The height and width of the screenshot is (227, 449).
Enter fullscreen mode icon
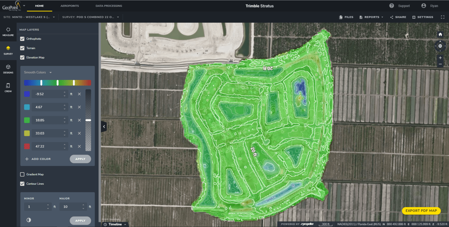pyautogui.click(x=443, y=17)
